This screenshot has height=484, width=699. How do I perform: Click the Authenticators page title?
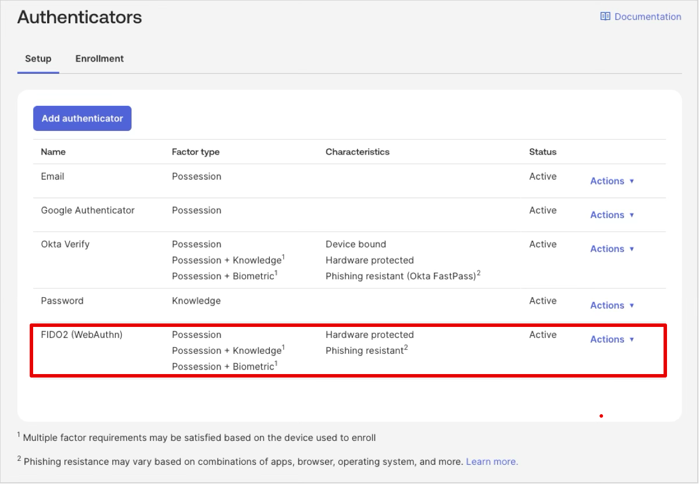pos(79,17)
